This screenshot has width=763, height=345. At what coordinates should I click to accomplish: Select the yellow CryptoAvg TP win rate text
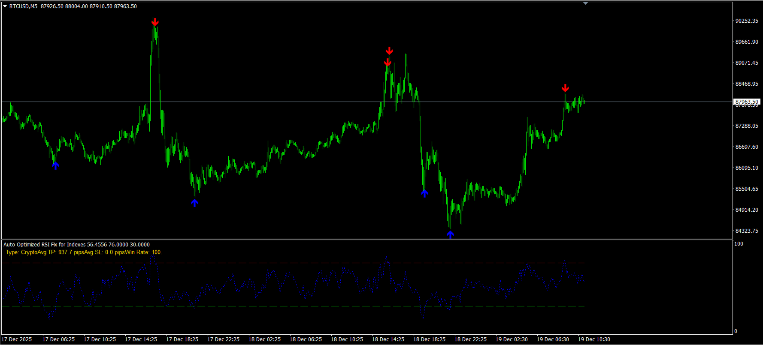click(x=84, y=252)
